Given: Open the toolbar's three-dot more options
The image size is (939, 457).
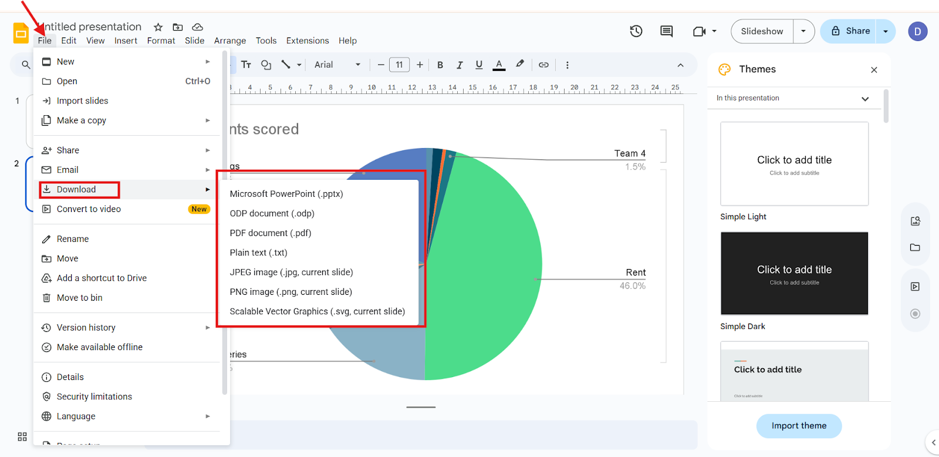Looking at the screenshot, I should (x=567, y=65).
